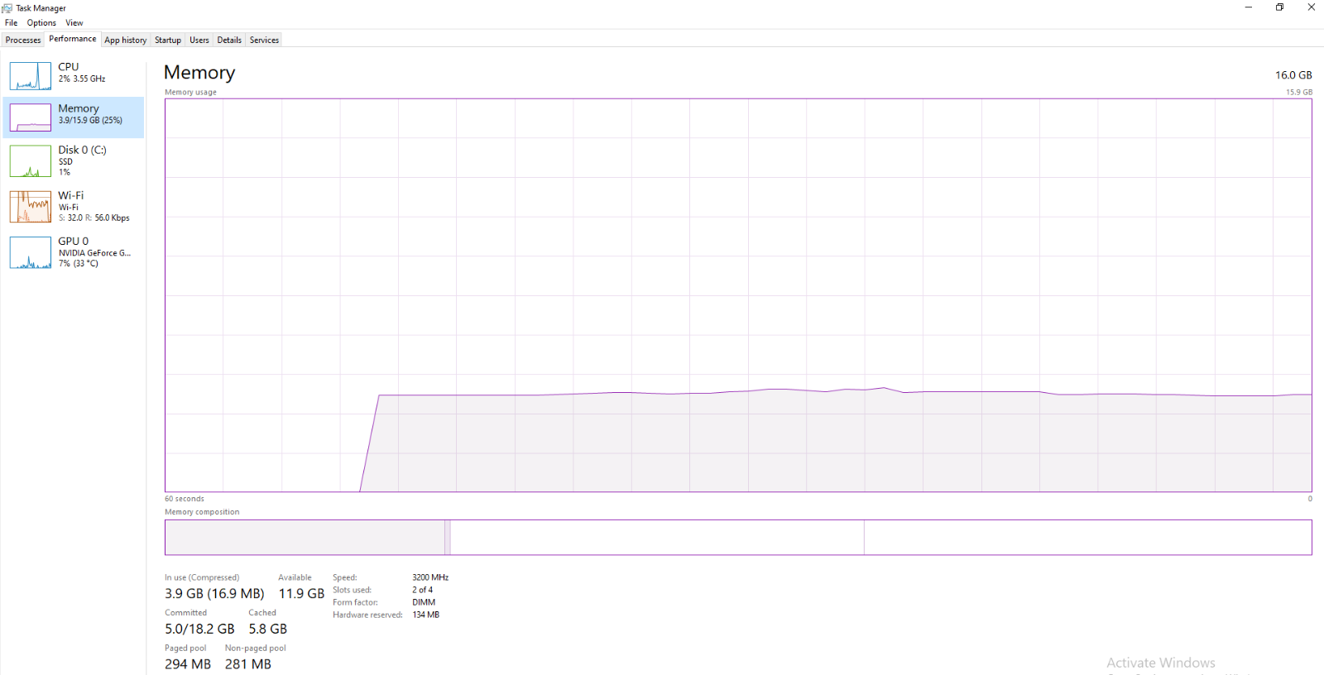Switch to the Services tab
This screenshot has height=675, width=1324.
tap(265, 40)
